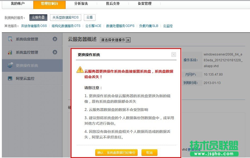Image resolution: width=250 pixels, height=158 pixels.
Task: Select 系统信息管理 in sidebar
Action: tap(32, 39)
